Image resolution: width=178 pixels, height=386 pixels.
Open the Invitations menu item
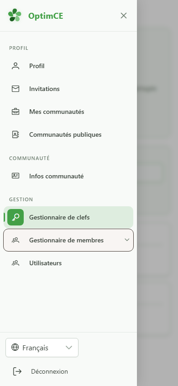pyautogui.click(x=68, y=89)
